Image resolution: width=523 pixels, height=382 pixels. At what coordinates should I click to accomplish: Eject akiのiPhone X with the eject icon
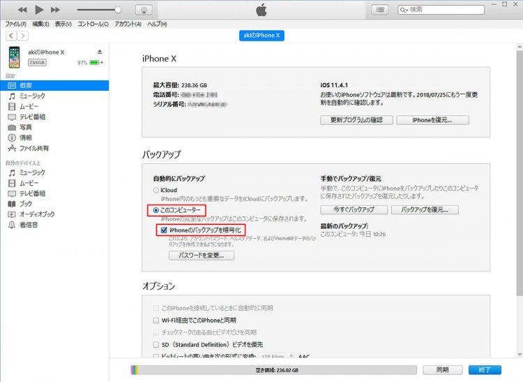100,52
